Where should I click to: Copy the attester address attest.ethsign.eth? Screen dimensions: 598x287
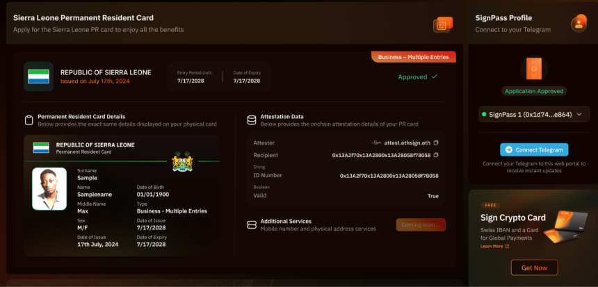pyautogui.click(x=436, y=143)
